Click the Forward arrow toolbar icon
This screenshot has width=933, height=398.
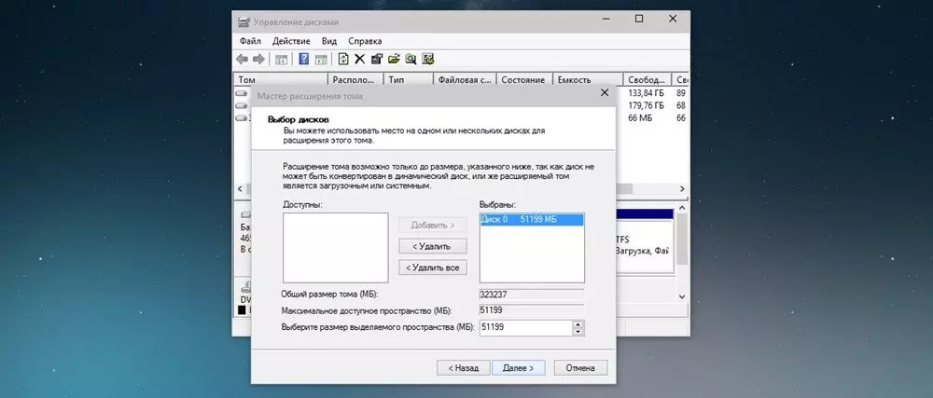(x=258, y=60)
